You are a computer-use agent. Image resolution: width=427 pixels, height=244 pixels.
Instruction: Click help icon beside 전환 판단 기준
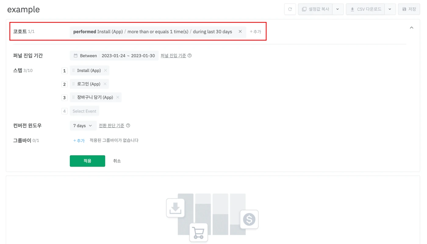coord(128,126)
